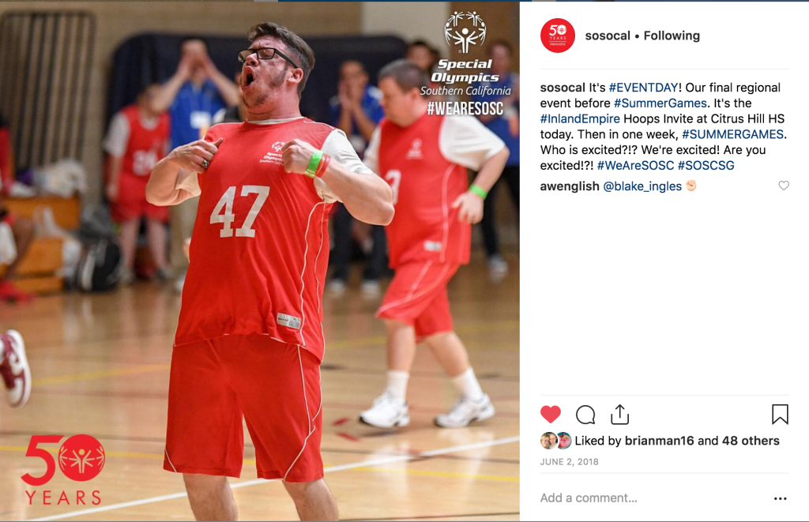Open the #SOSCSG hashtag
Viewport: 809px width, 522px height.
coord(706,166)
